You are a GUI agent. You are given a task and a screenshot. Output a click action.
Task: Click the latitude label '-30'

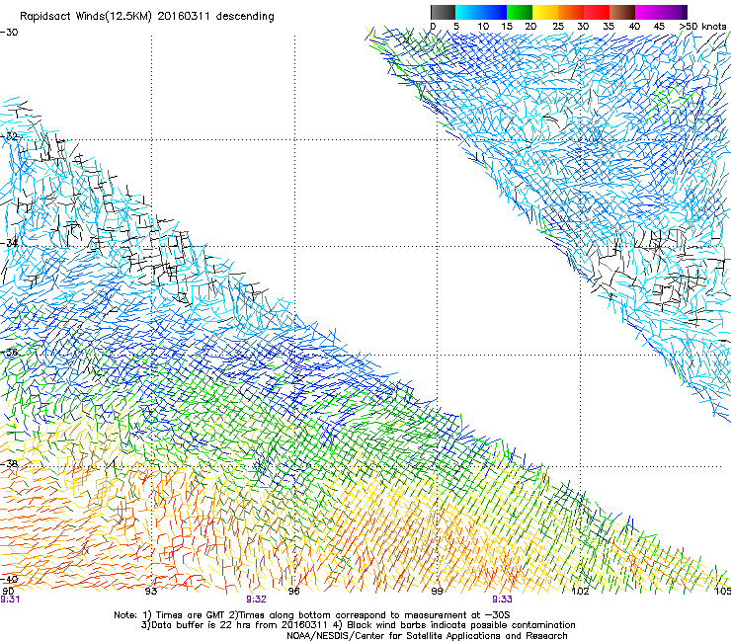[9, 33]
